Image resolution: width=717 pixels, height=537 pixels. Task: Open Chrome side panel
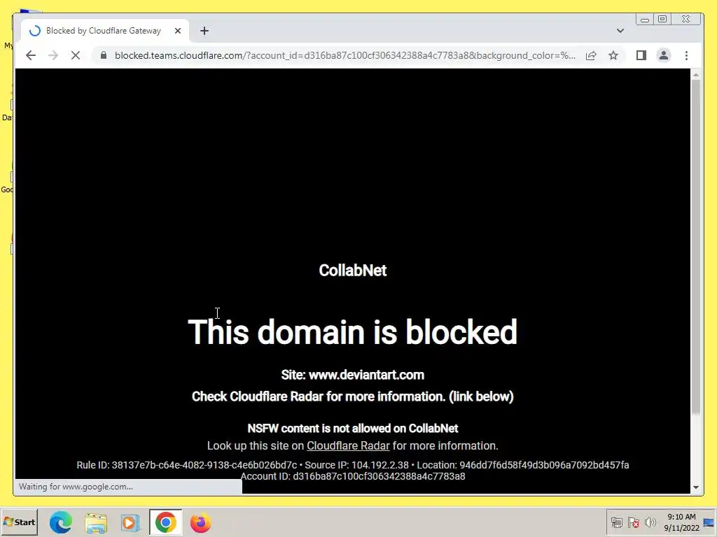pos(641,55)
